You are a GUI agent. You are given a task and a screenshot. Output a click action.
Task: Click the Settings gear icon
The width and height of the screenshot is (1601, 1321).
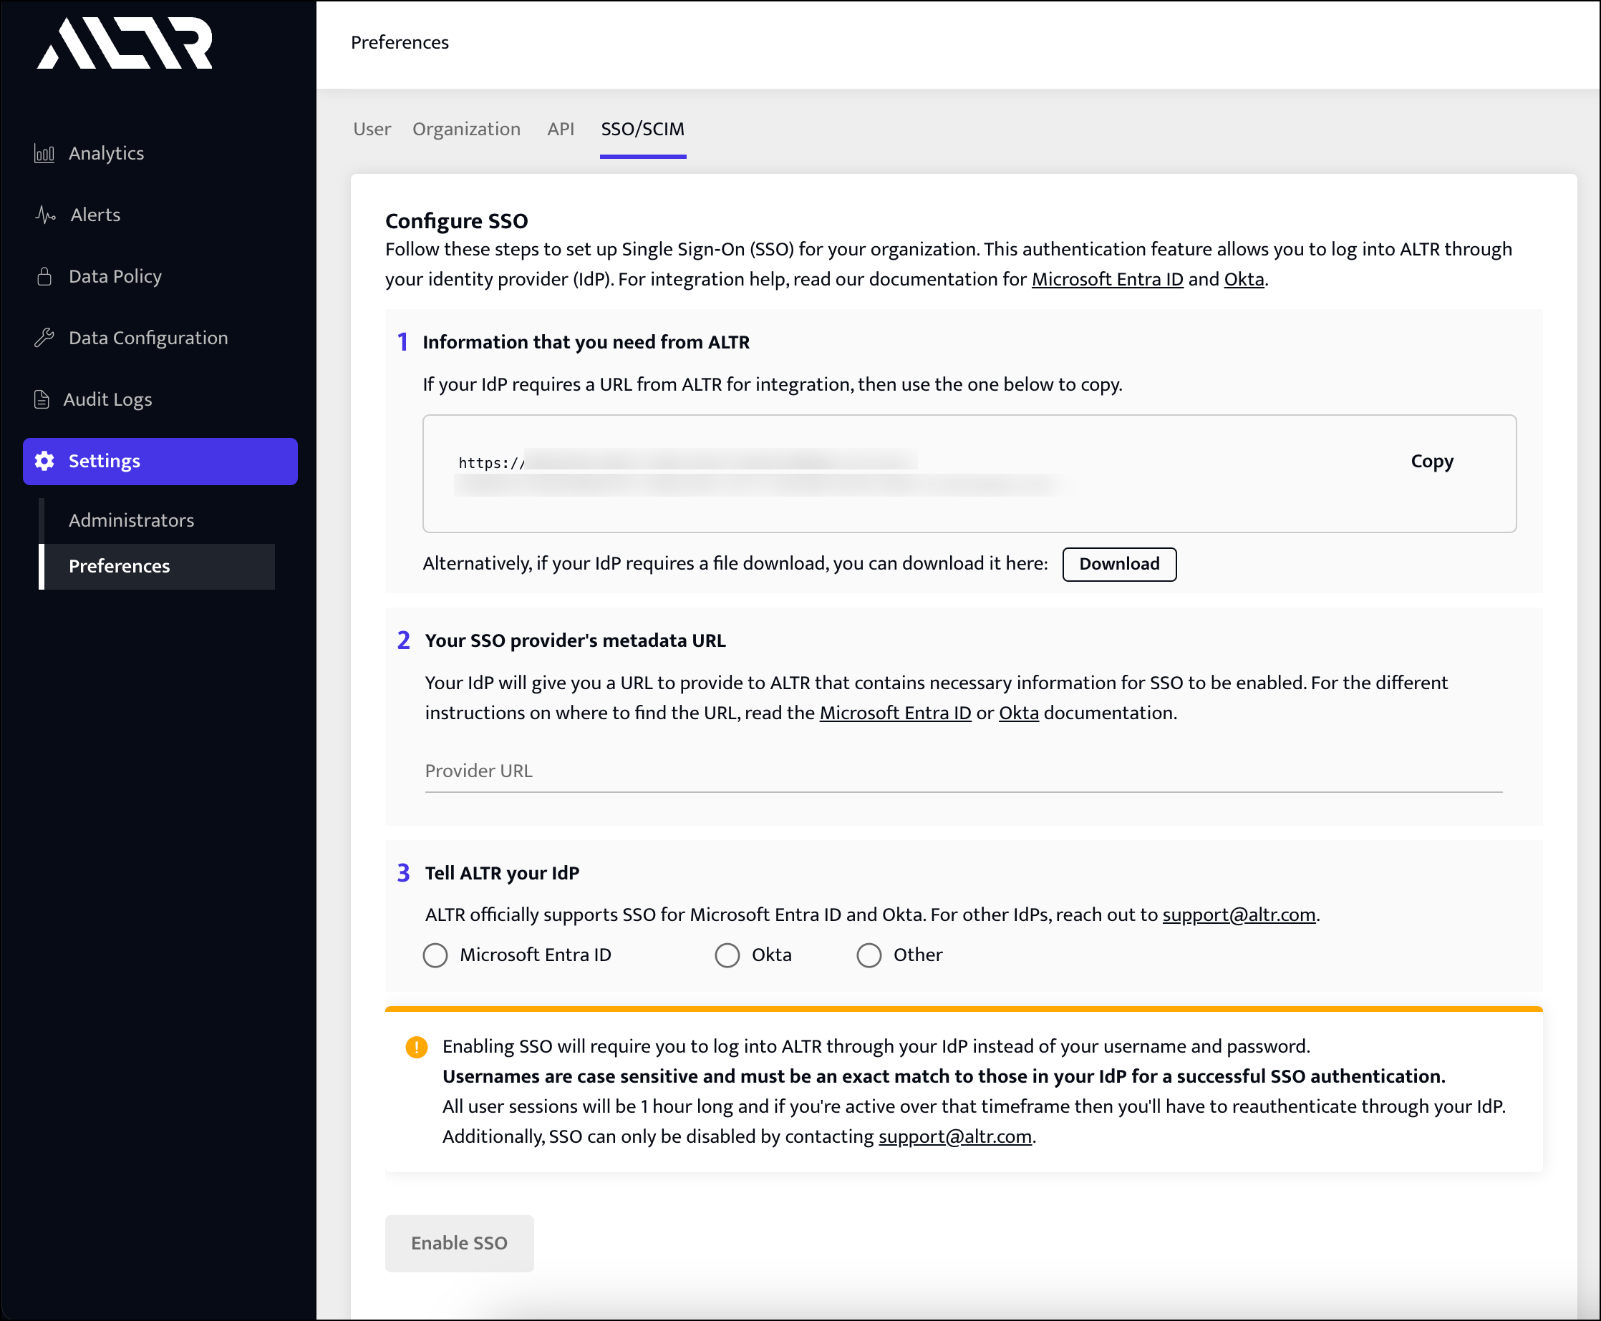[x=44, y=461]
